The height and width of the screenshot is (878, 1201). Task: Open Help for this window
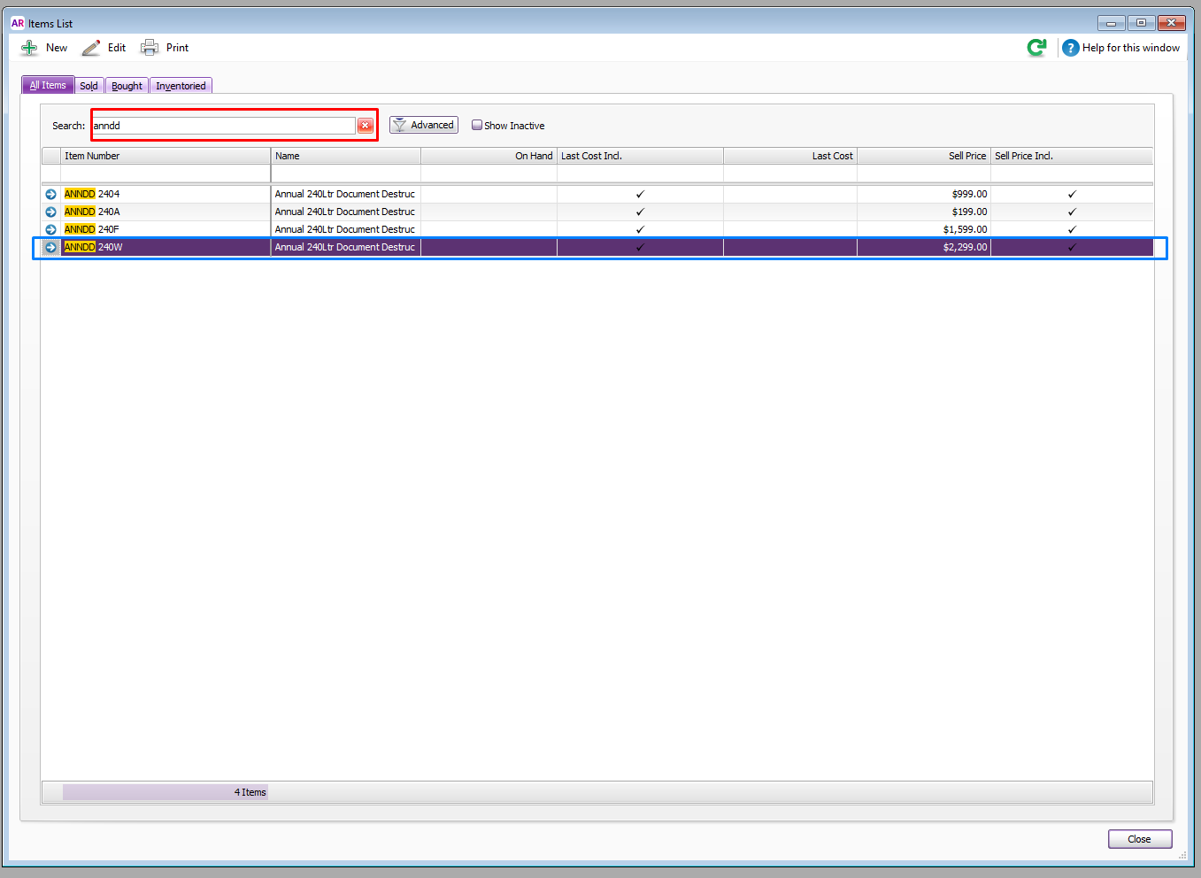(x=1120, y=48)
